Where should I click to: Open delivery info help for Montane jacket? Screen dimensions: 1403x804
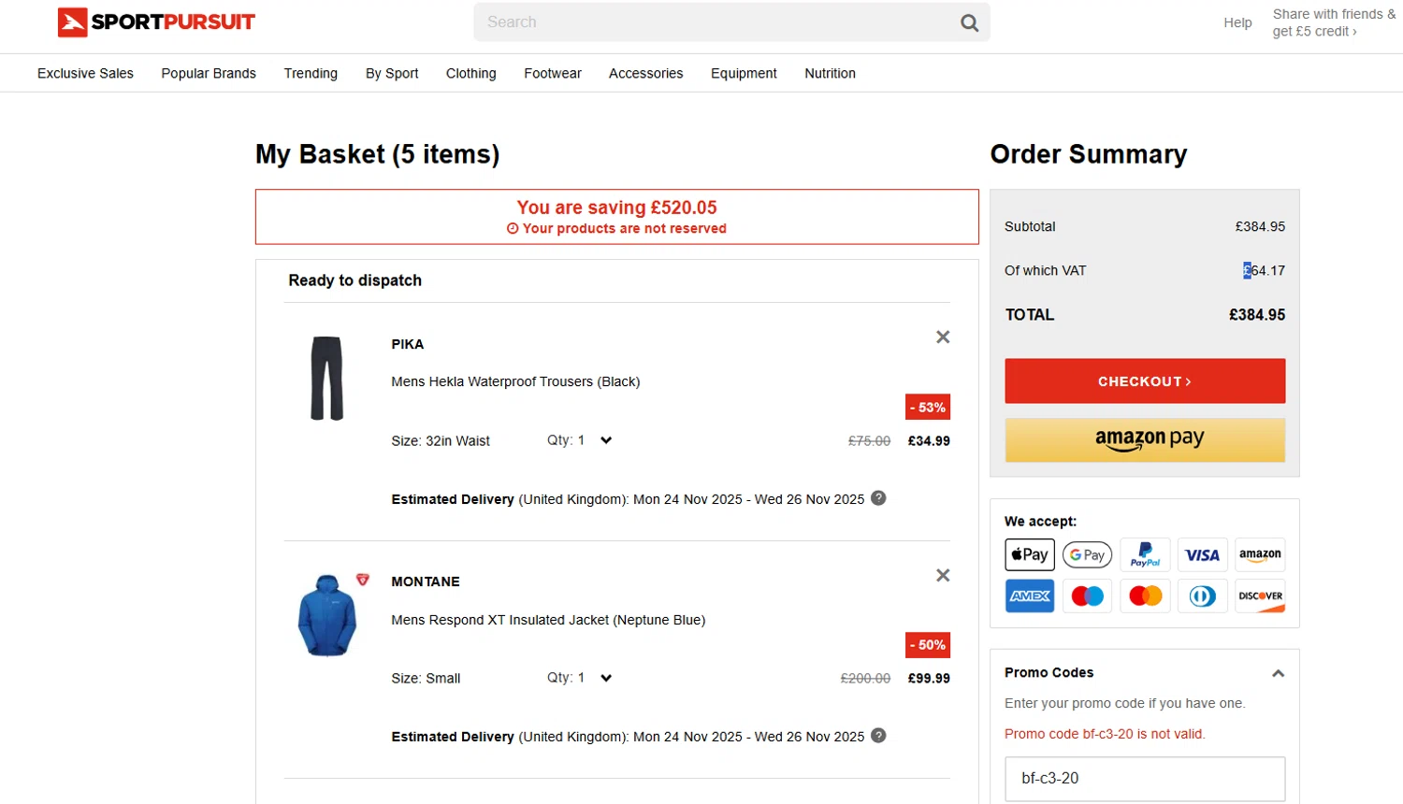pyautogui.click(x=878, y=736)
